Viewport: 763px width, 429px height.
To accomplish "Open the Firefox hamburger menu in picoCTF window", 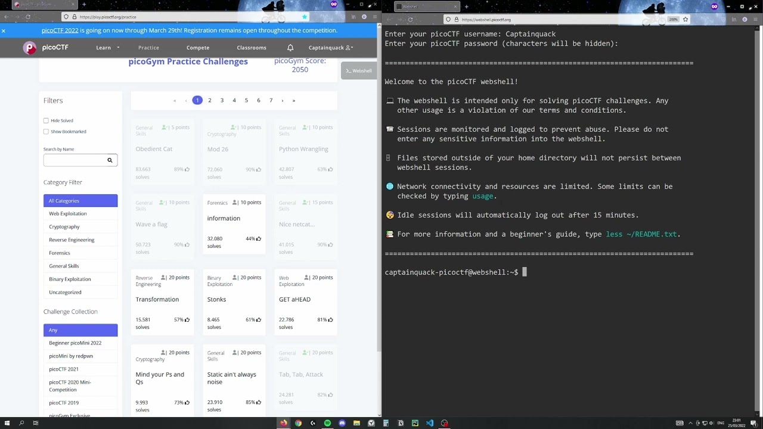I will pos(374,17).
